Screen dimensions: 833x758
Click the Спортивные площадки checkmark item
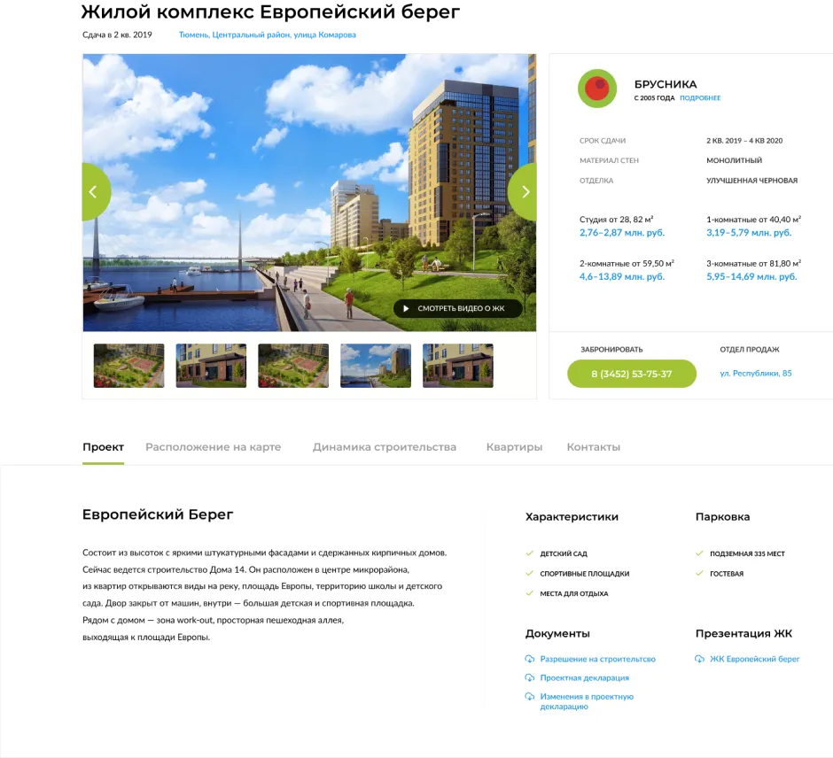point(584,574)
